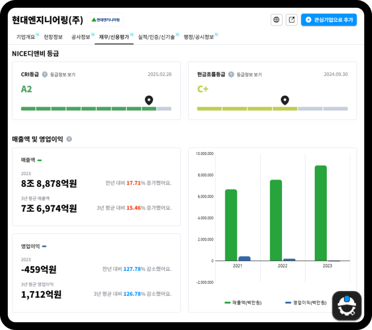Click the 2021 green revenue bar
Screen dimensions: 372x330
click(x=231, y=225)
